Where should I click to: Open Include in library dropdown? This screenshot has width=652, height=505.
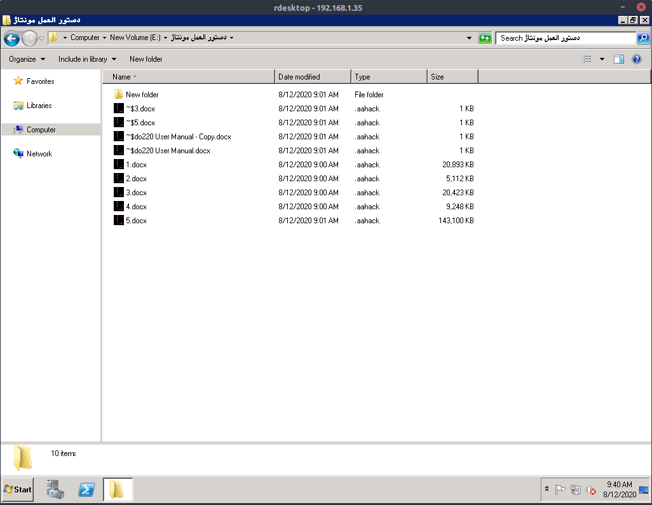(x=87, y=59)
